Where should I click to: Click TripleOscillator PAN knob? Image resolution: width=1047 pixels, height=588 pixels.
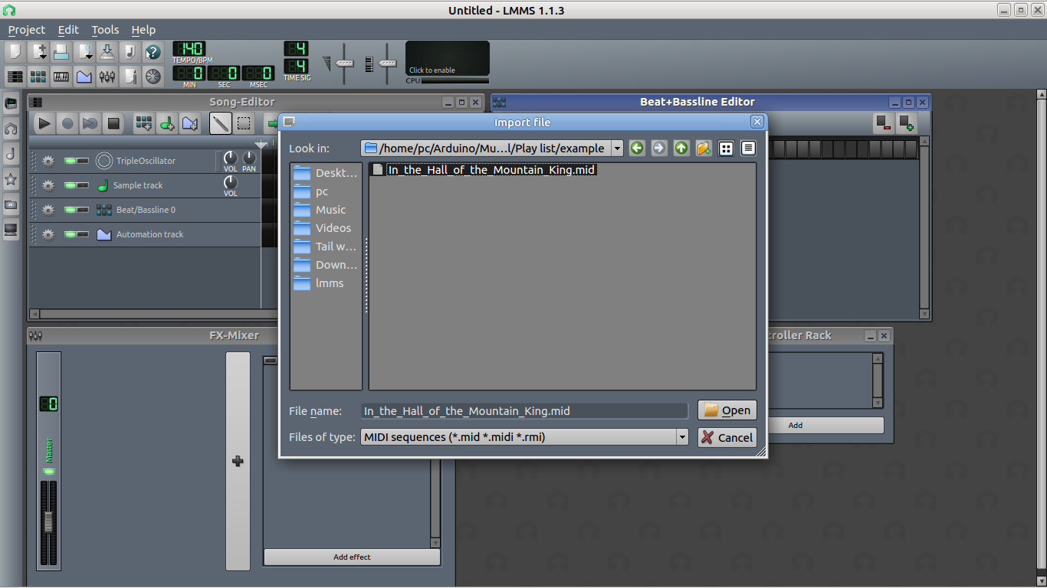pyautogui.click(x=248, y=159)
